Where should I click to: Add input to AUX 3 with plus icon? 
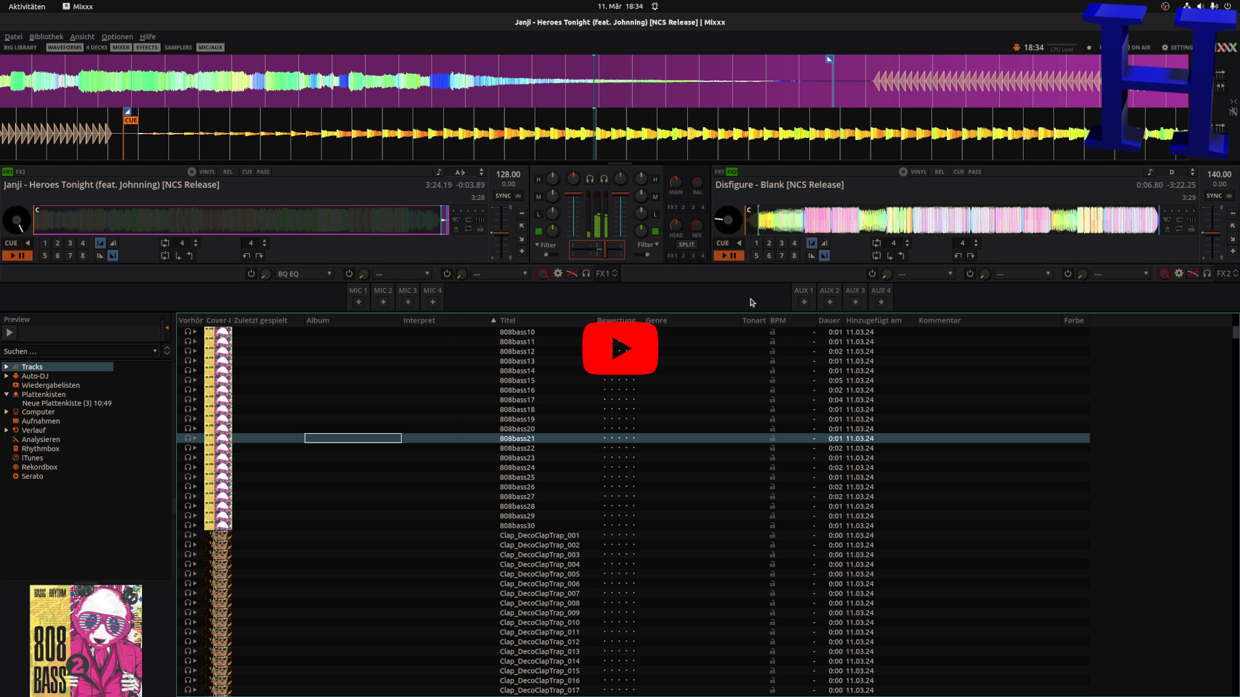[x=855, y=302]
